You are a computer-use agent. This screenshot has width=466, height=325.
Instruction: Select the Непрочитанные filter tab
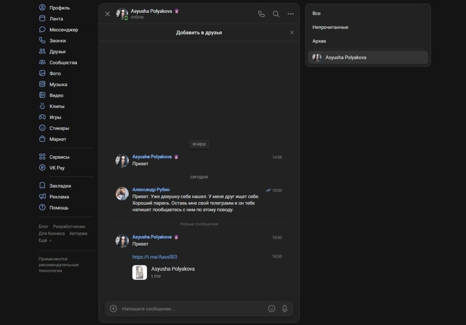[x=330, y=27]
